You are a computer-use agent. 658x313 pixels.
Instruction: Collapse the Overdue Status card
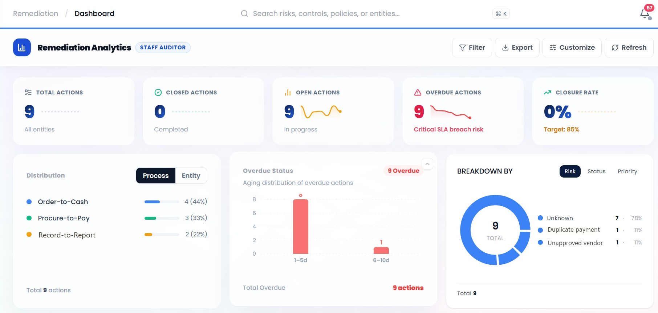427,164
